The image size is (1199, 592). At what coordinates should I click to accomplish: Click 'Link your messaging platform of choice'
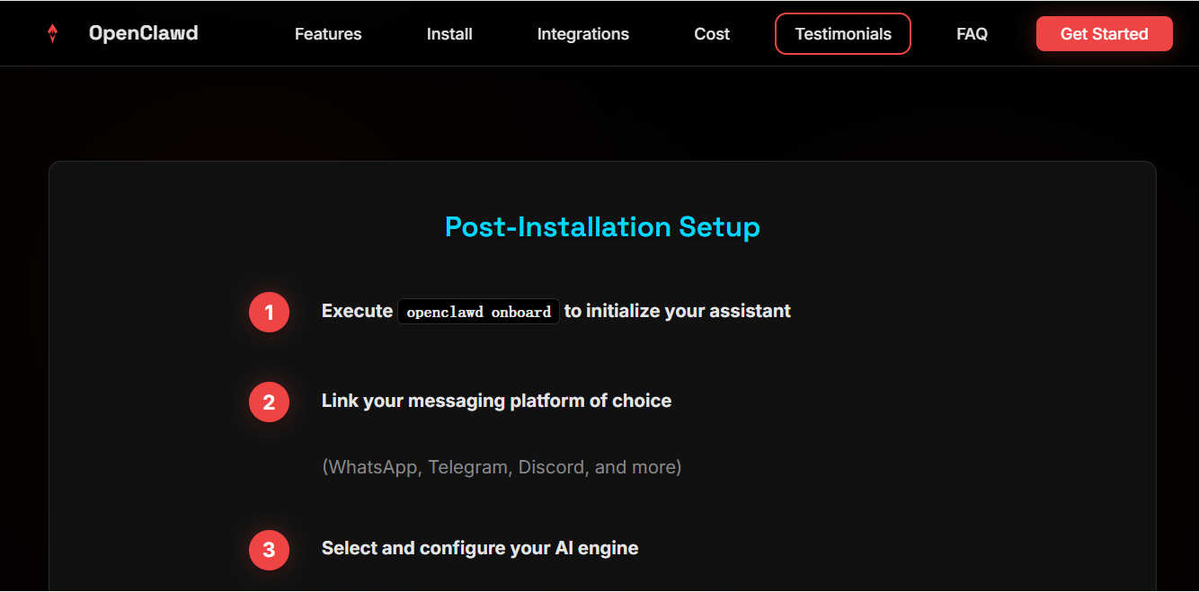496,401
